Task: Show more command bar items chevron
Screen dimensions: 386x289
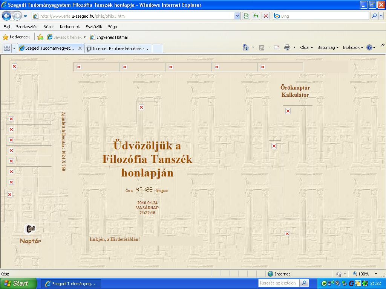Action: coord(383,45)
